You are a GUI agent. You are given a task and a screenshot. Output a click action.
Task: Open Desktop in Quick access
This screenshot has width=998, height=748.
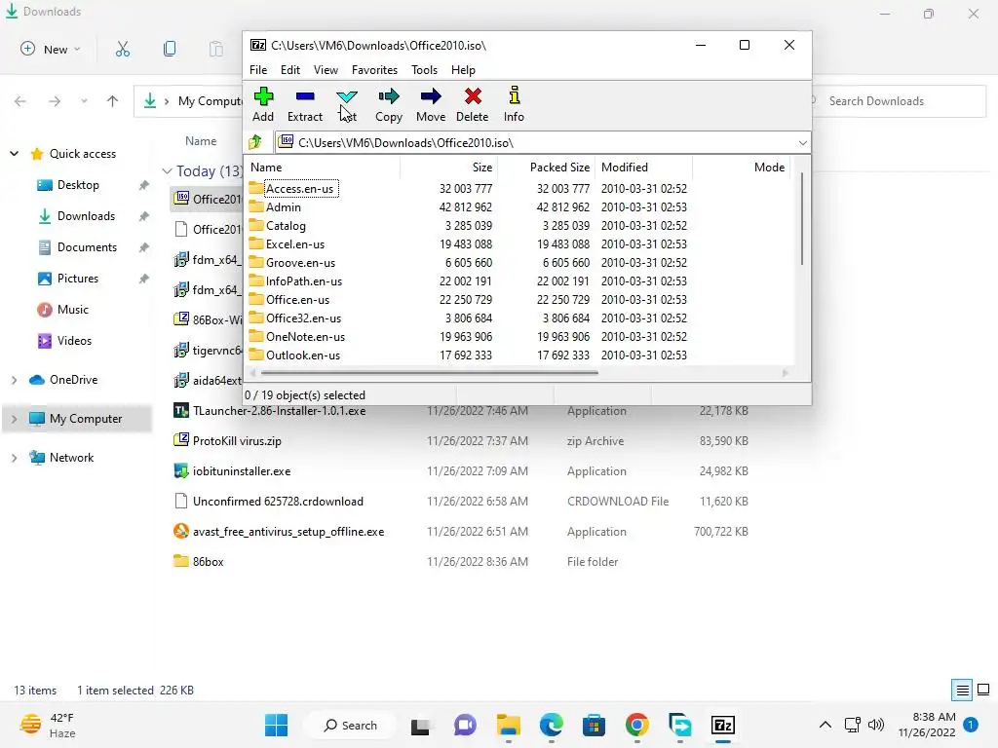[x=78, y=185]
